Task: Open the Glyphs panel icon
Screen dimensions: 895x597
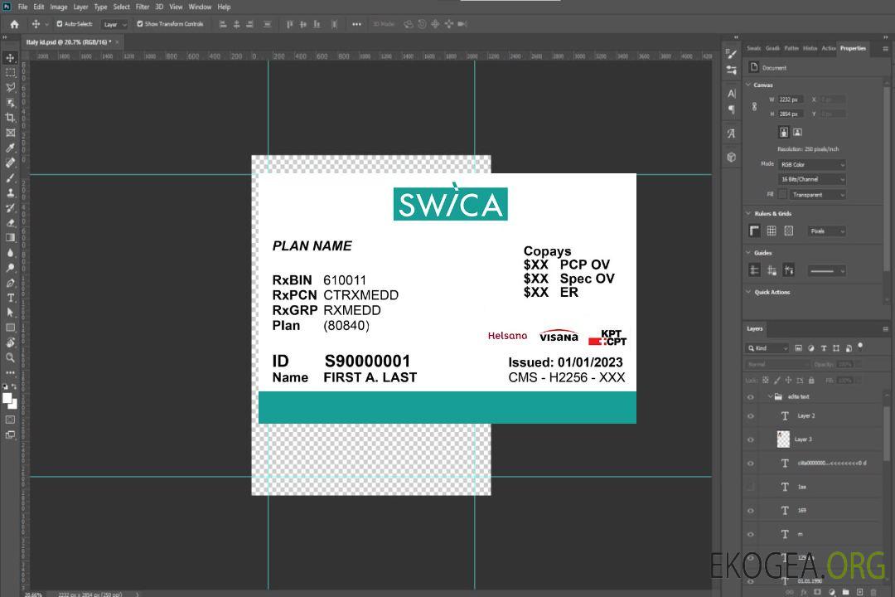Action: [732, 133]
